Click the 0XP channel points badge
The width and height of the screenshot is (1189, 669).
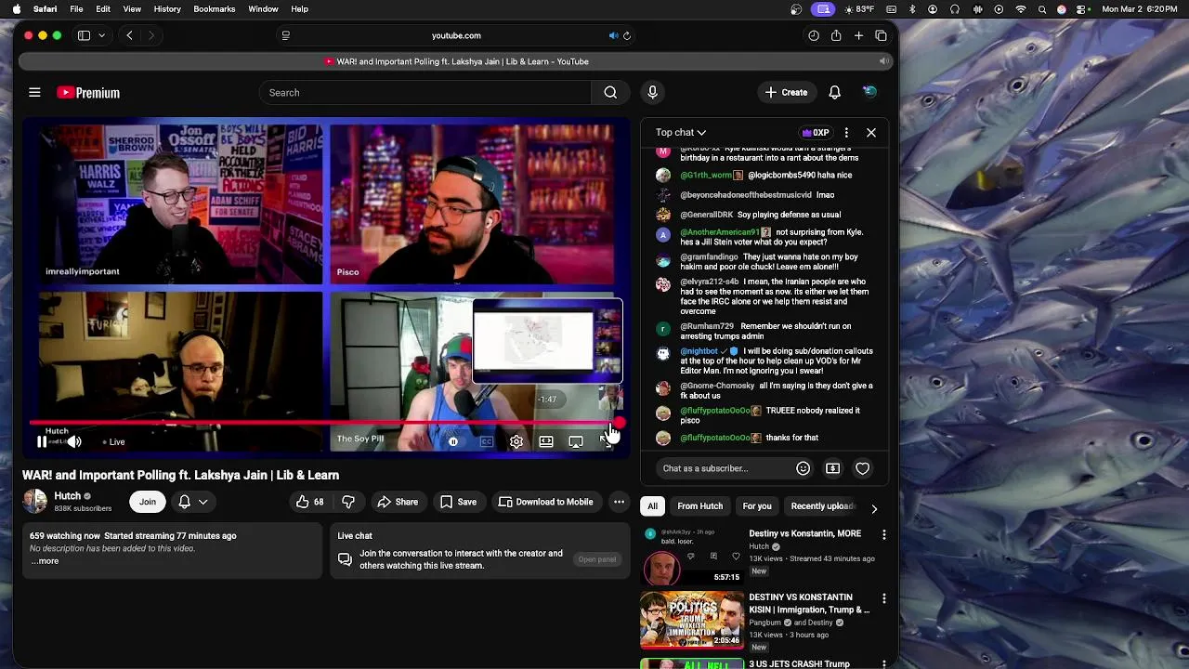(x=816, y=133)
